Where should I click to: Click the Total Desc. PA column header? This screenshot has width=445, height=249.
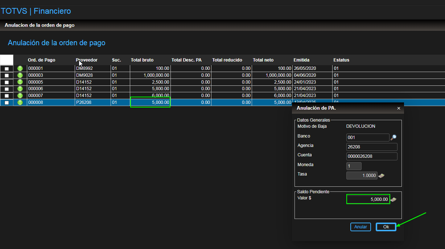pyautogui.click(x=186, y=60)
